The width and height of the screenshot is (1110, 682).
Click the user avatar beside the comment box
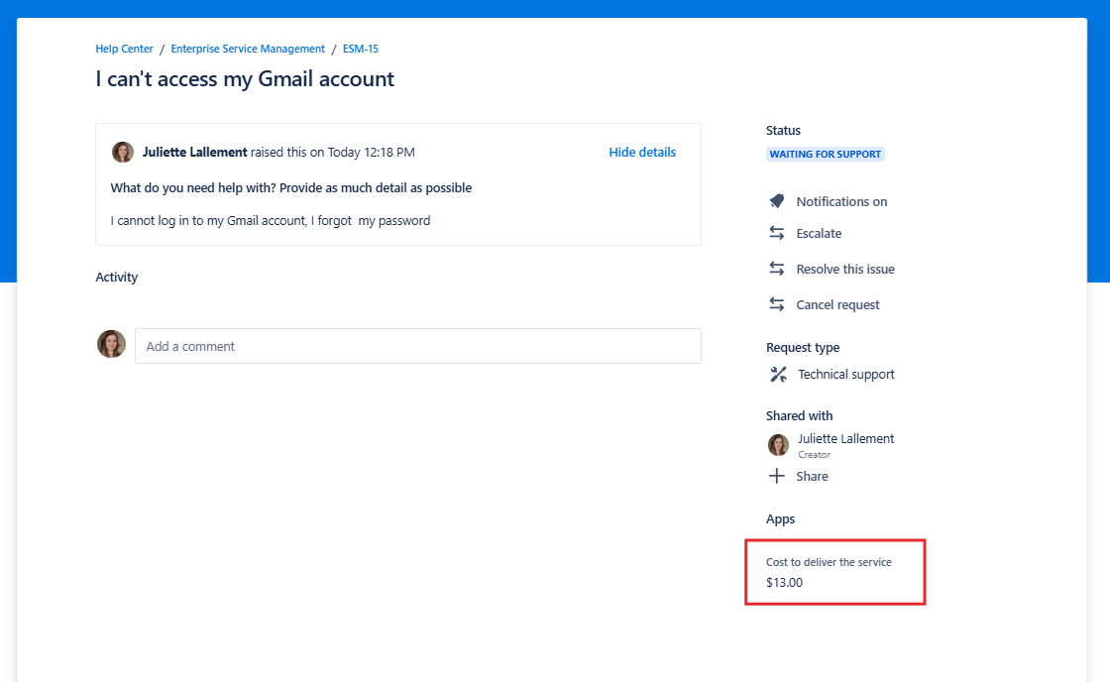pos(111,345)
